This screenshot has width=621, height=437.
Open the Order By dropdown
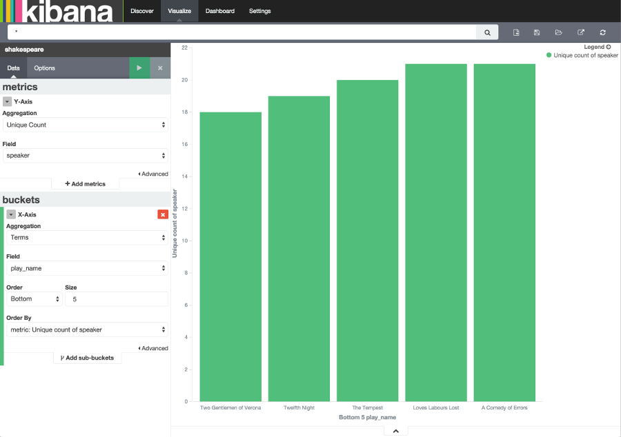point(85,329)
